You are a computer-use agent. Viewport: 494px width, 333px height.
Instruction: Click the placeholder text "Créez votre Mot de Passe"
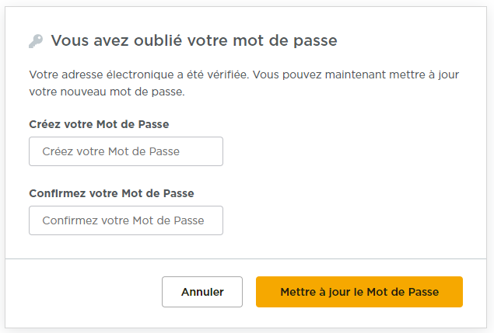pyautogui.click(x=111, y=151)
